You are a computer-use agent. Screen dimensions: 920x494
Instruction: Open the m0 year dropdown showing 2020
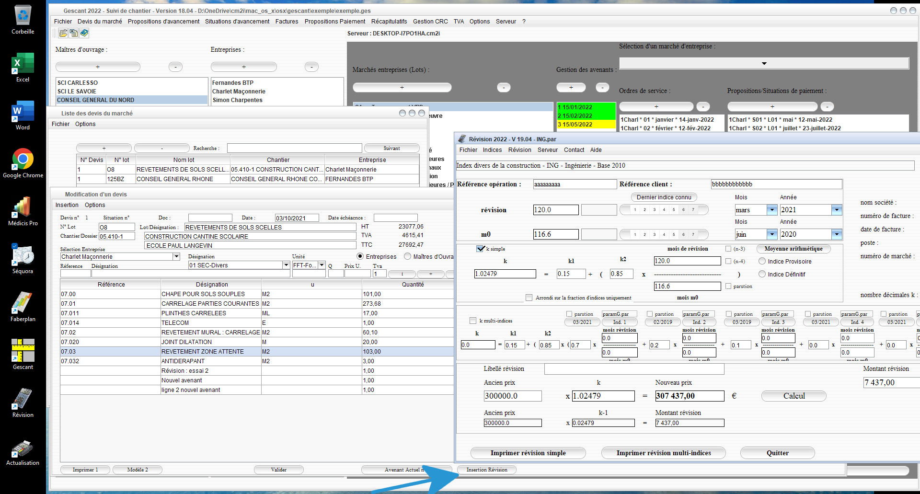[837, 234]
